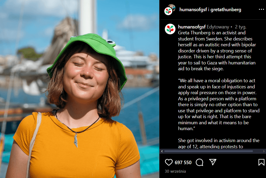266x178 pixels.
Task: Save the post with the bookmark icon
Action: tap(261, 162)
